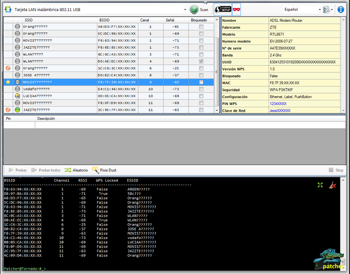Select the selected MOVIST F8:7F:39 row

109,82
